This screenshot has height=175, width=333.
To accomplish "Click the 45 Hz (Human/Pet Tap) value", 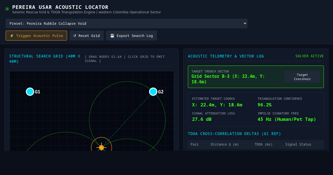I will click(x=287, y=119).
